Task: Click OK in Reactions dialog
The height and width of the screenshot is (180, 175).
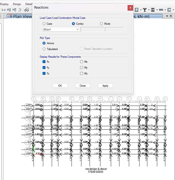Action: pos(60,86)
